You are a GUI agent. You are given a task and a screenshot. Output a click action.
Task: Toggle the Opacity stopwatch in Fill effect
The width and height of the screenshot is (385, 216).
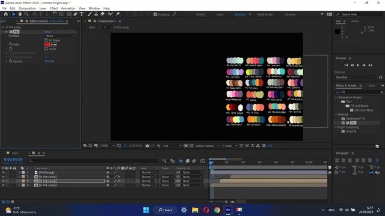click(11, 61)
